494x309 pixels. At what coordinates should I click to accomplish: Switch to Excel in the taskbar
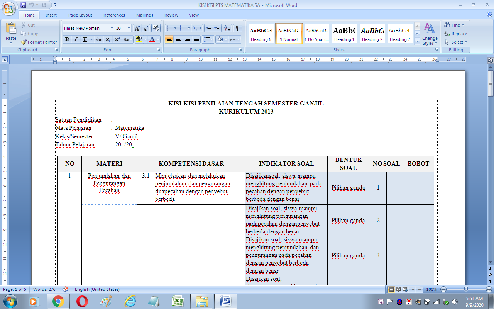(178, 301)
